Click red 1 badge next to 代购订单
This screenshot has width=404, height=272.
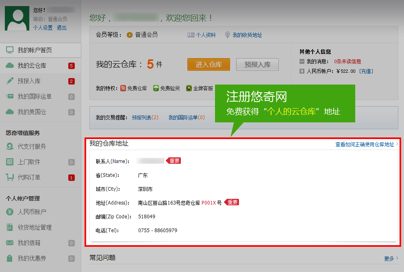point(72,178)
